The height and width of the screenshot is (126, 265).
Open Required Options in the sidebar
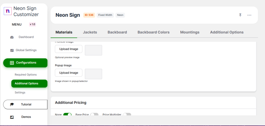tap(26, 75)
